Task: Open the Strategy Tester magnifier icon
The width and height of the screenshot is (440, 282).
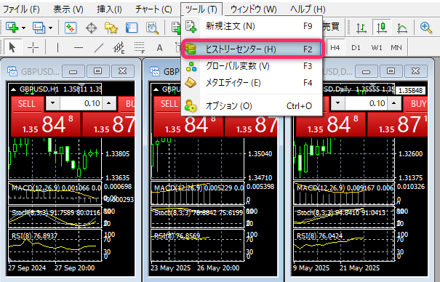Action: (x=153, y=28)
